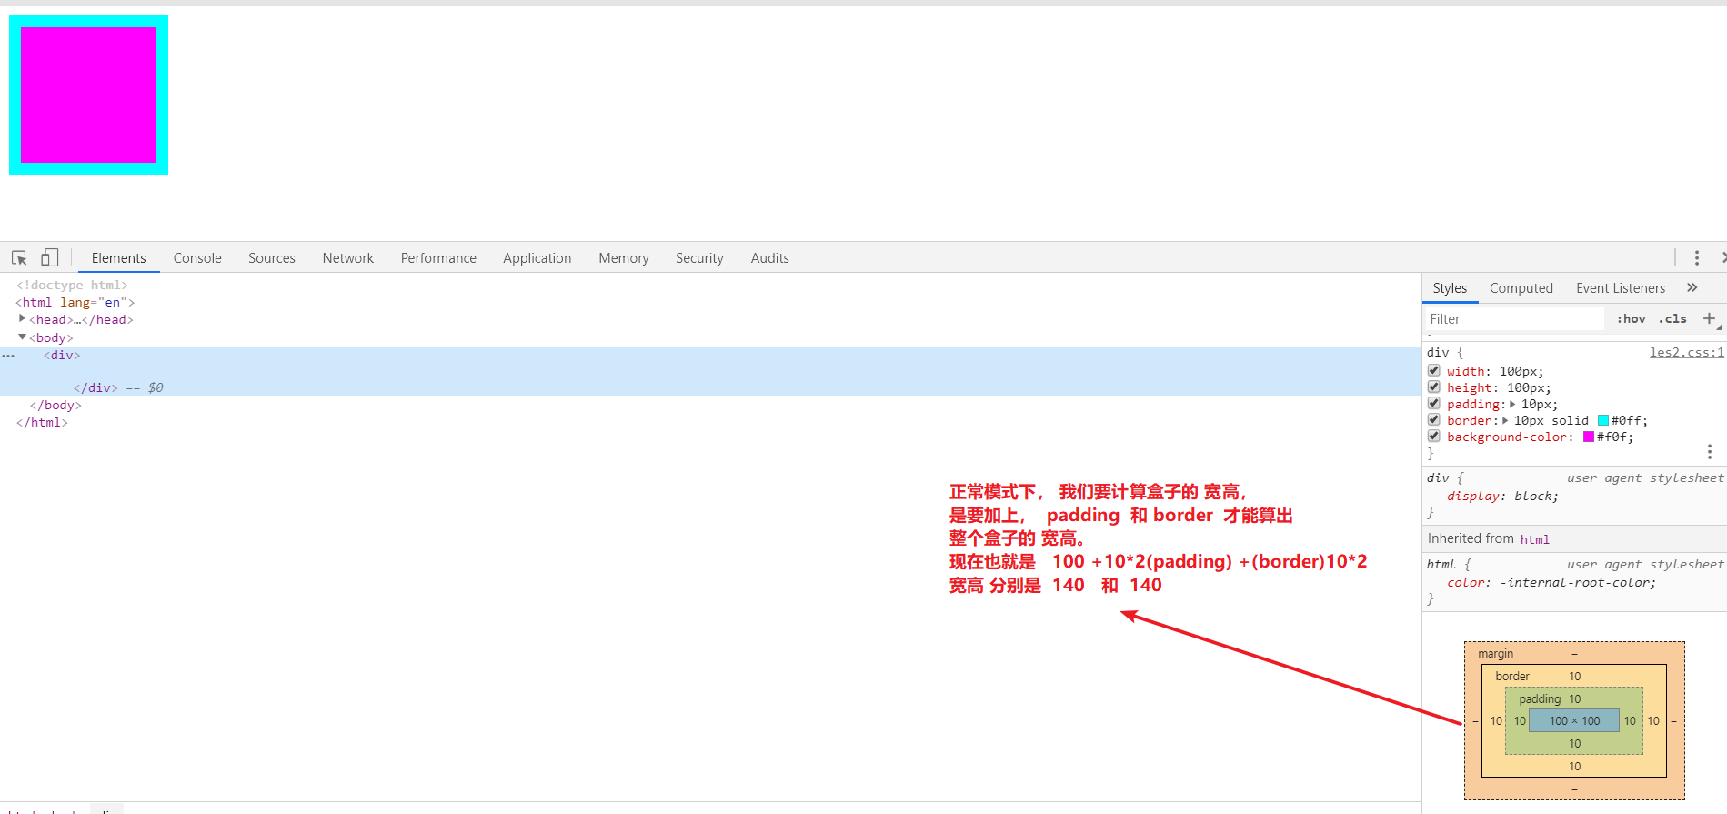Go to the Application tab

pos(537,258)
